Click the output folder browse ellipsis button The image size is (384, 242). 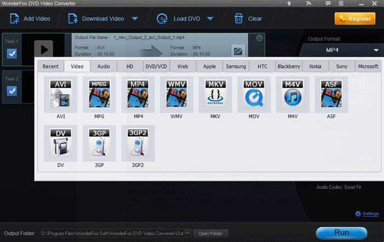point(188,233)
